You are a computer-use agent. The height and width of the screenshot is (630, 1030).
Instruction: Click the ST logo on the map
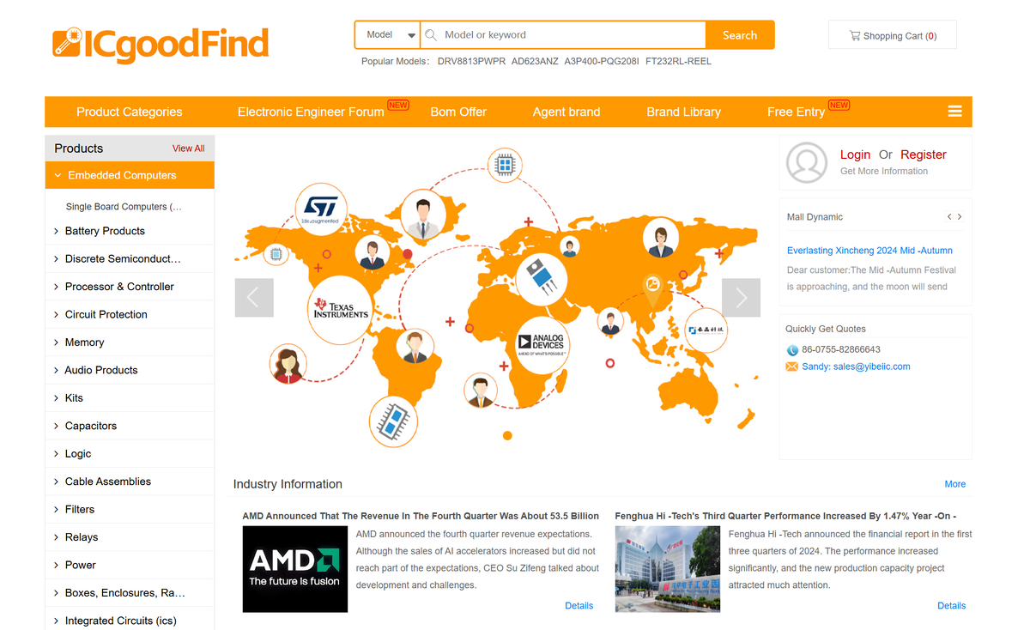pyautogui.click(x=320, y=209)
